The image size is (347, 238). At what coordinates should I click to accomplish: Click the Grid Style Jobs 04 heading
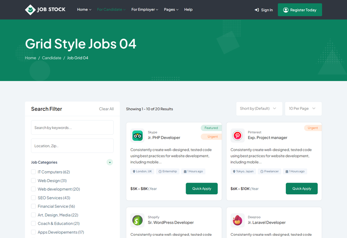point(81,44)
